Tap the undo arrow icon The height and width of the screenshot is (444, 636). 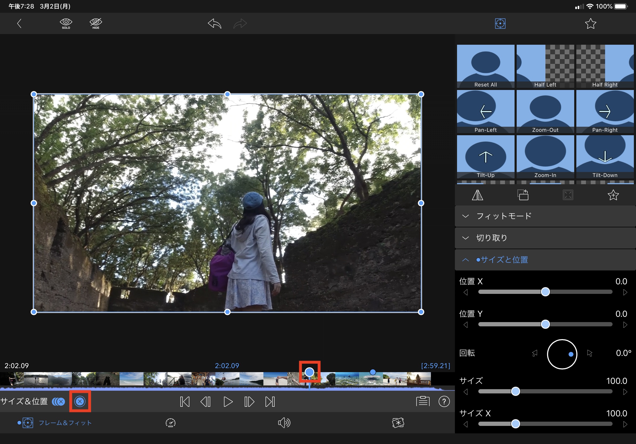(x=215, y=23)
